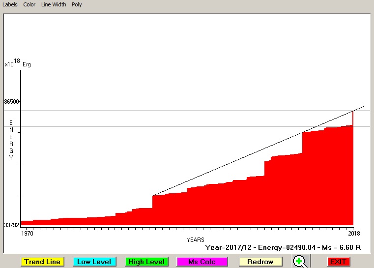Image resolution: width=374 pixels, height=268 pixels.
Task: Open the Color menu
Action: coord(29,4)
